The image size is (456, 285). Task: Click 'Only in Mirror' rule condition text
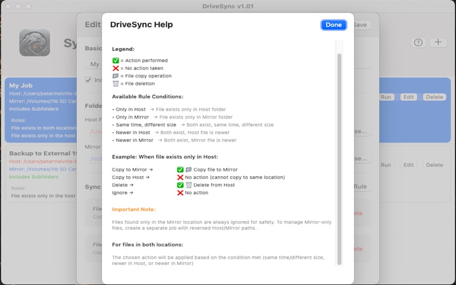click(132, 117)
